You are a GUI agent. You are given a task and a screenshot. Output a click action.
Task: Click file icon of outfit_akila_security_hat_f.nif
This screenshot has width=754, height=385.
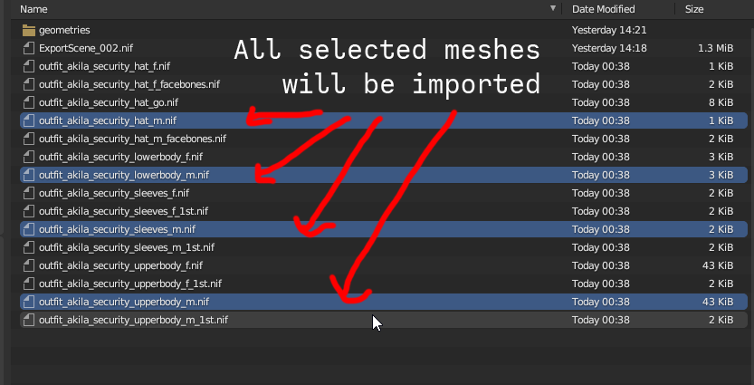click(29, 66)
